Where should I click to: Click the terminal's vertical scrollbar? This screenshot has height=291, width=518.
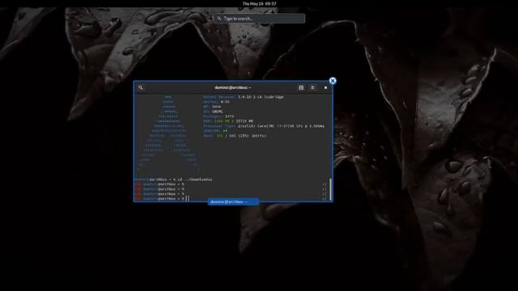coord(330,189)
